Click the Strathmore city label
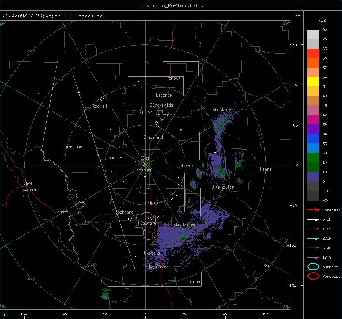 coord(185,225)
